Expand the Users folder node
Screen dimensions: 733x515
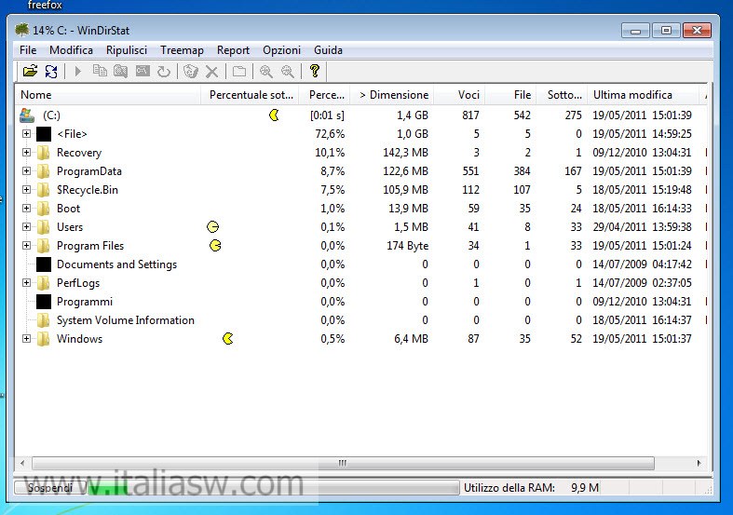(x=27, y=226)
